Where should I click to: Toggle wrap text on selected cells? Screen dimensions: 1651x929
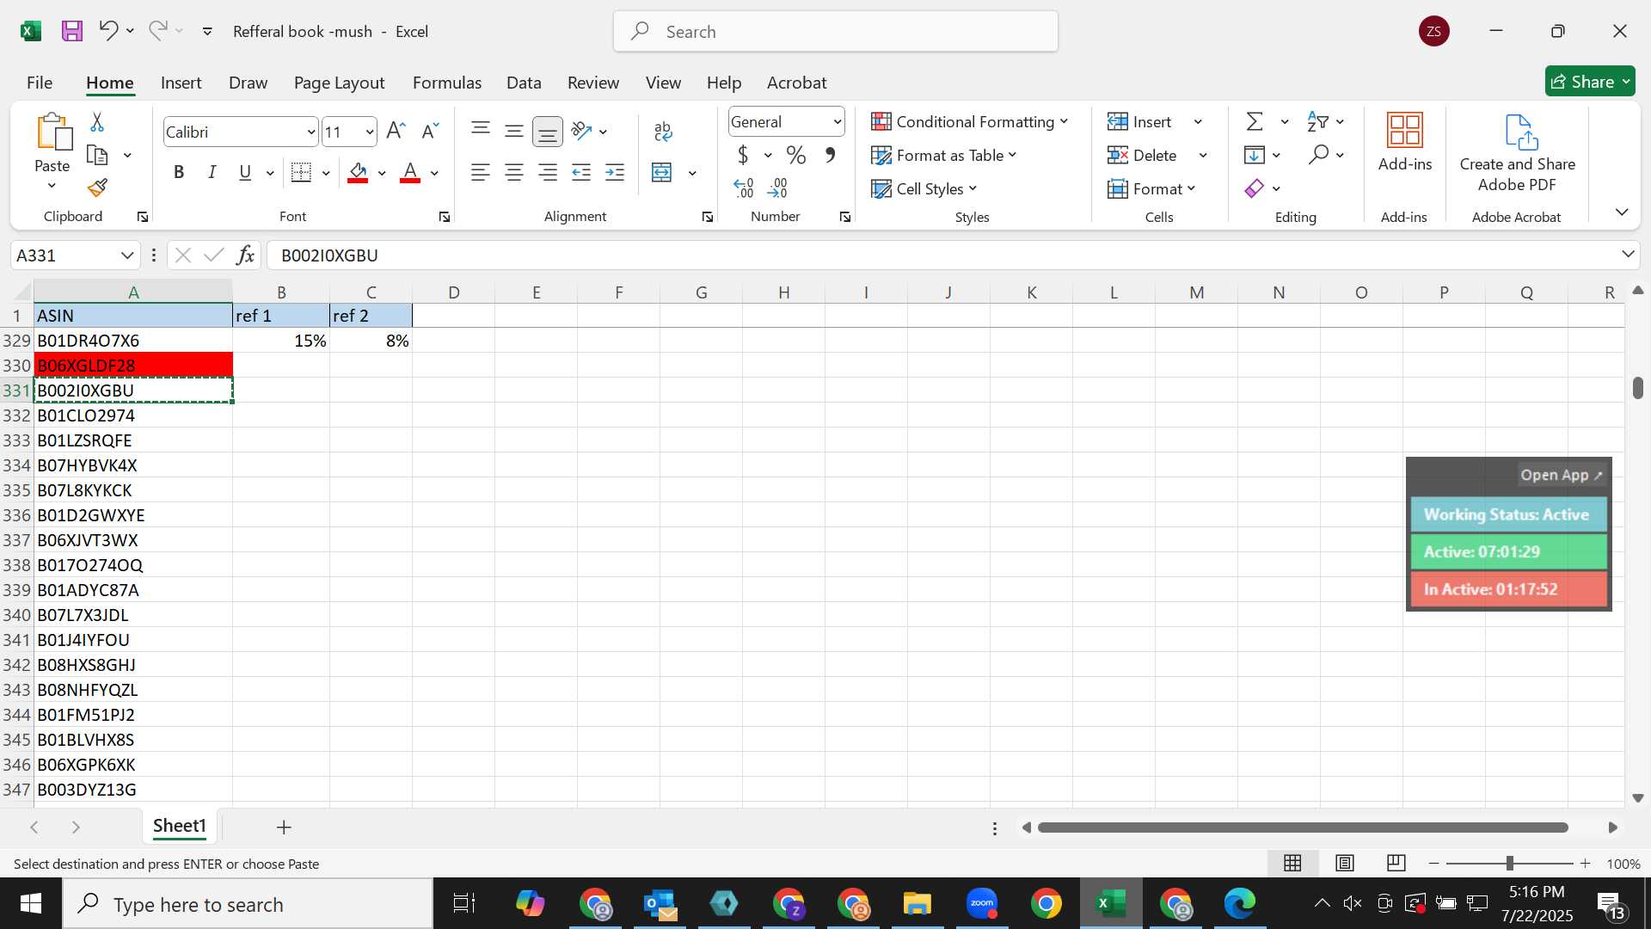(x=663, y=131)
